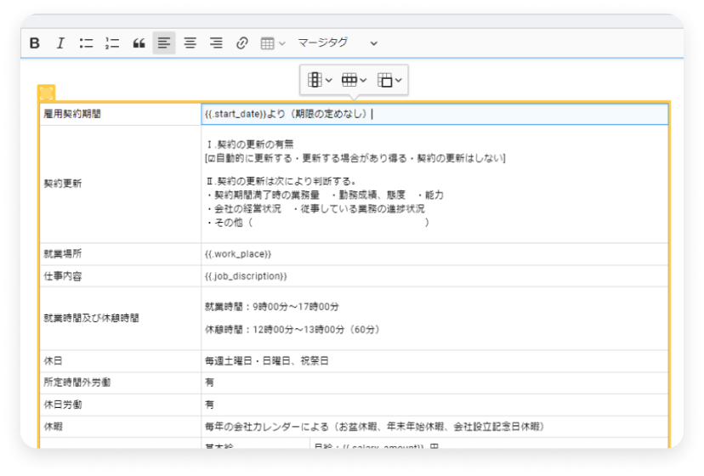Screen dimensions: 704x476
Task: Apply italic formatting
Action: (x=60, y=43)
